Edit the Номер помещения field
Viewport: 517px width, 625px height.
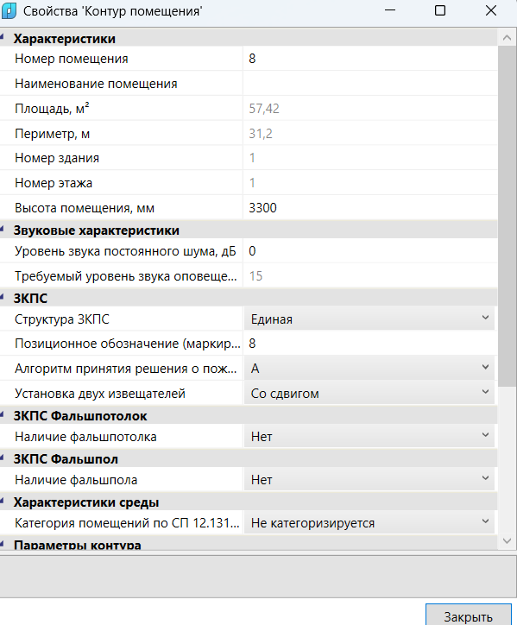[x=370, y=59]
